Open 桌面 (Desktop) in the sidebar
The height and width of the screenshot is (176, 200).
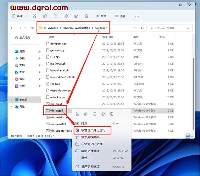click(x=20, y=51)
